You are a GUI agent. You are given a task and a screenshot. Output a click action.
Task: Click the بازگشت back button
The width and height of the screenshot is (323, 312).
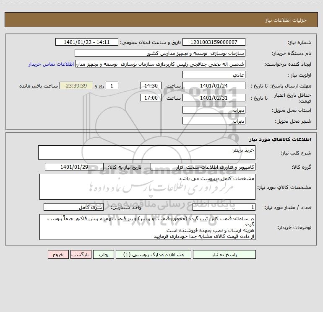pyautogui.click(x=81, y=254)
